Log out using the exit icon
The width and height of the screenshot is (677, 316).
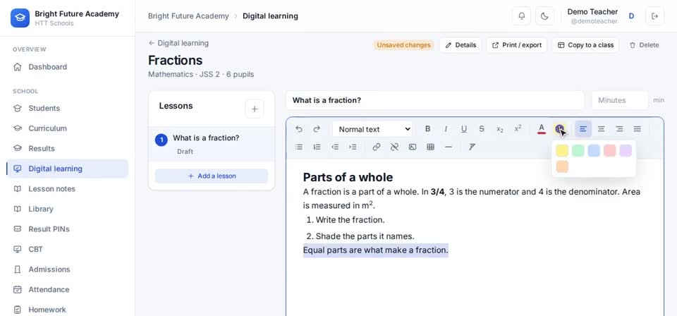[654, 16]
